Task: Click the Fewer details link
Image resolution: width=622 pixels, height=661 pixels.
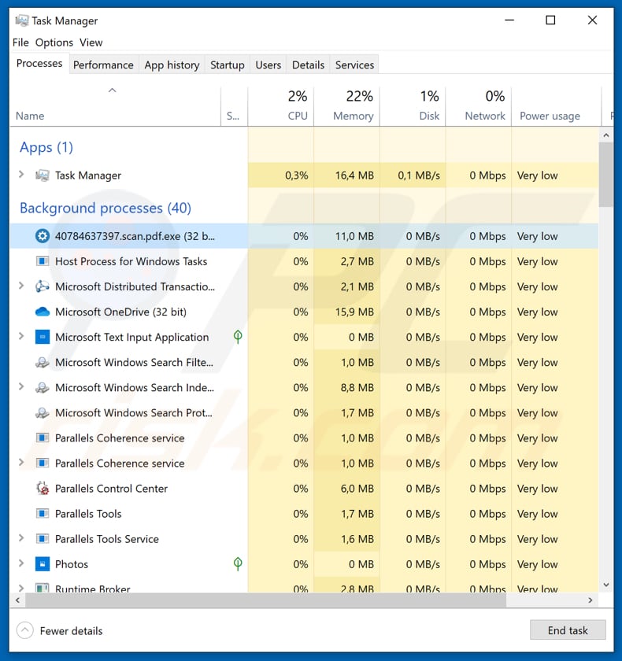Action: (x=72, y=631)
